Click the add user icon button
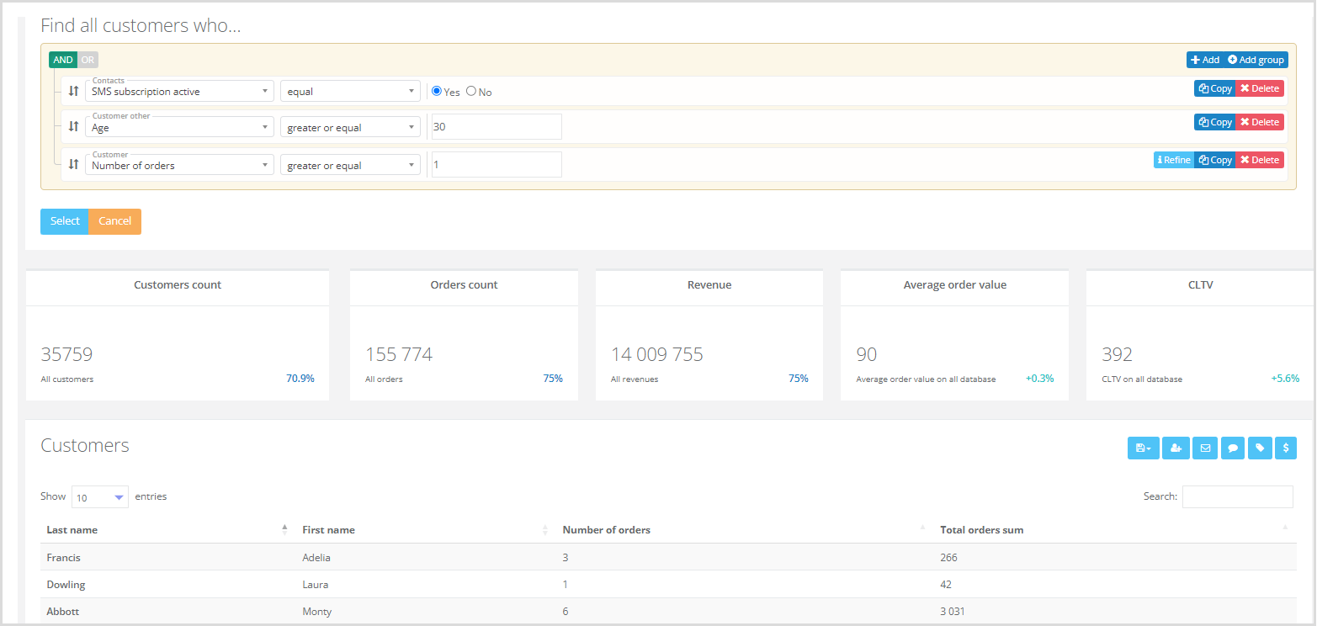The image size is (1317, 626). [1176, 448]
